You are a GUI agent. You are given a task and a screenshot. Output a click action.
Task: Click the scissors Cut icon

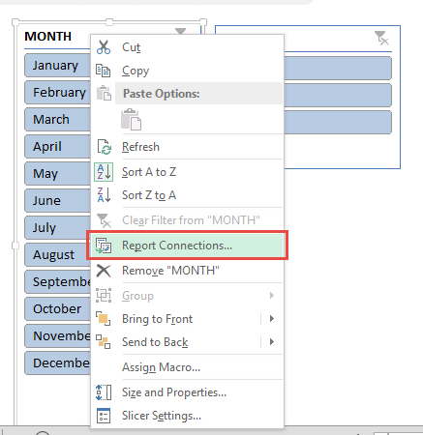(x=104, y=47)
